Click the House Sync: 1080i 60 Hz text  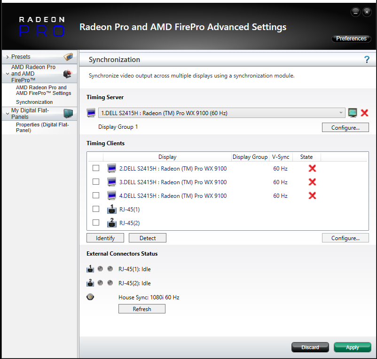(x=149, y=297)
